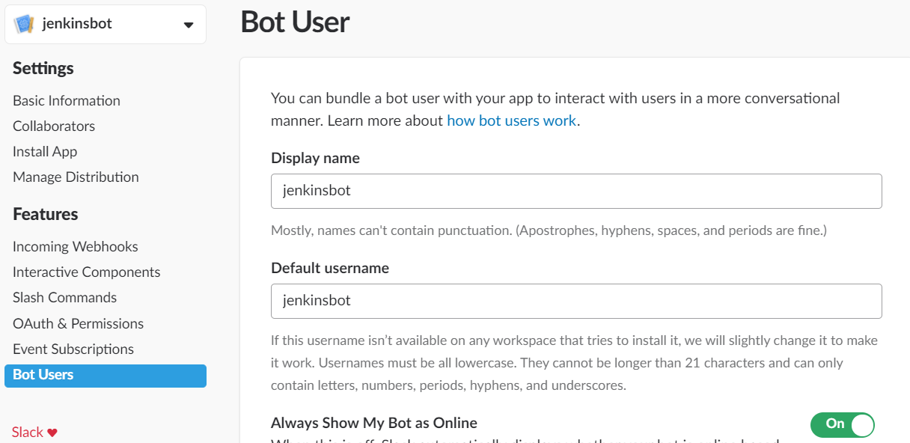Screen dimensions: 910x443
Task: Click the Slack link at sidebar bottom
Action: pos(28,433)
